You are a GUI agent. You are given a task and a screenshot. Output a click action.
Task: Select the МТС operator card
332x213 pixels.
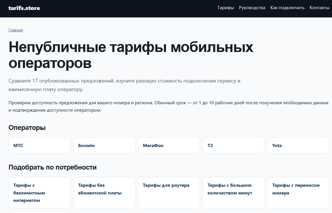[39, 145]
